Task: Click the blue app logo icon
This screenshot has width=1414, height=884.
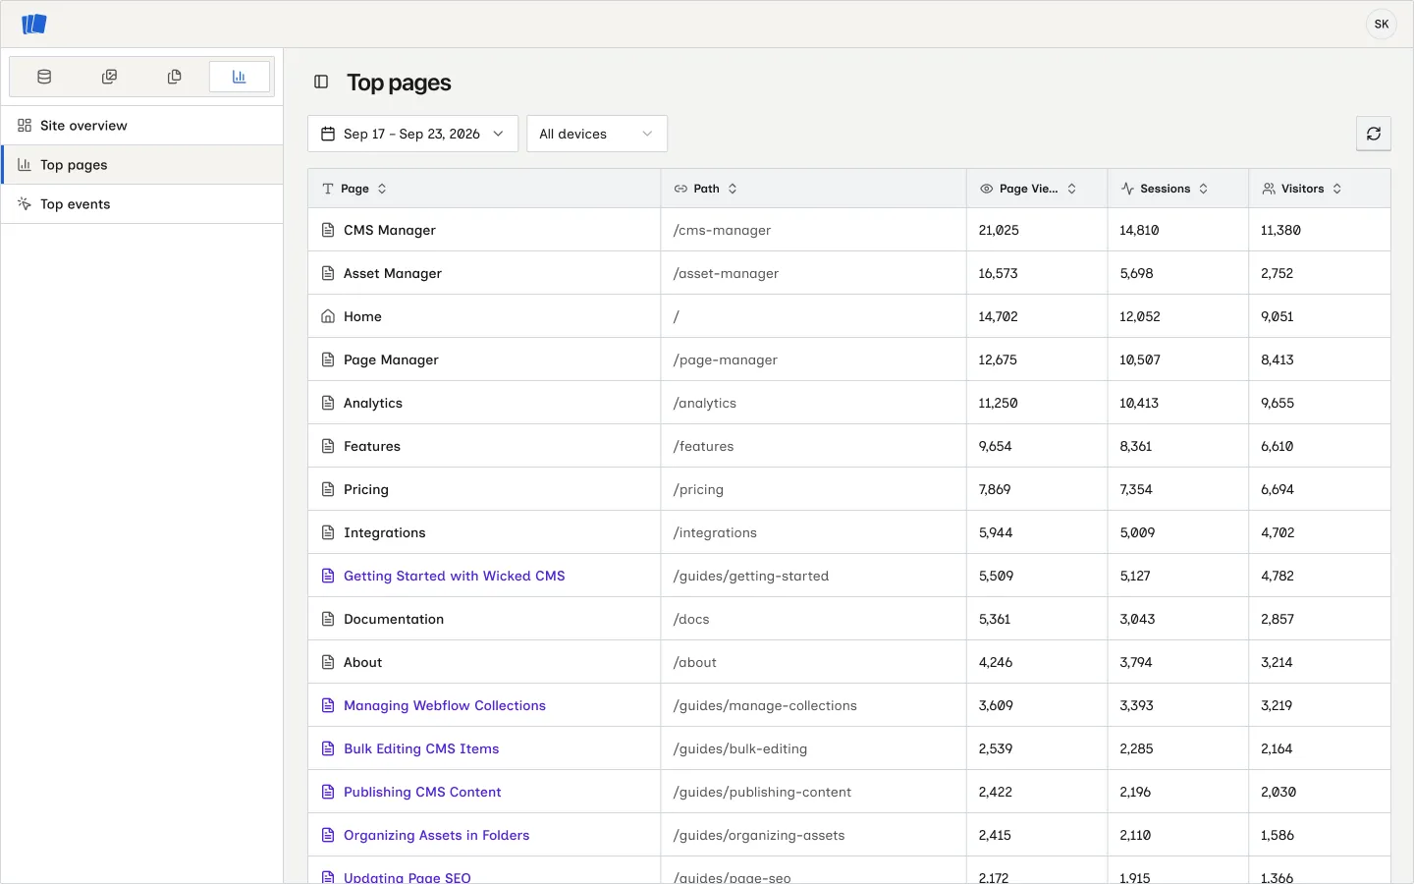Action: point(34,24)
